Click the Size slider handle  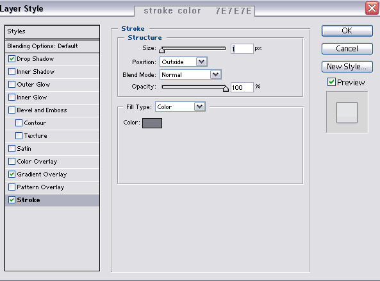[x=161, y=50]
